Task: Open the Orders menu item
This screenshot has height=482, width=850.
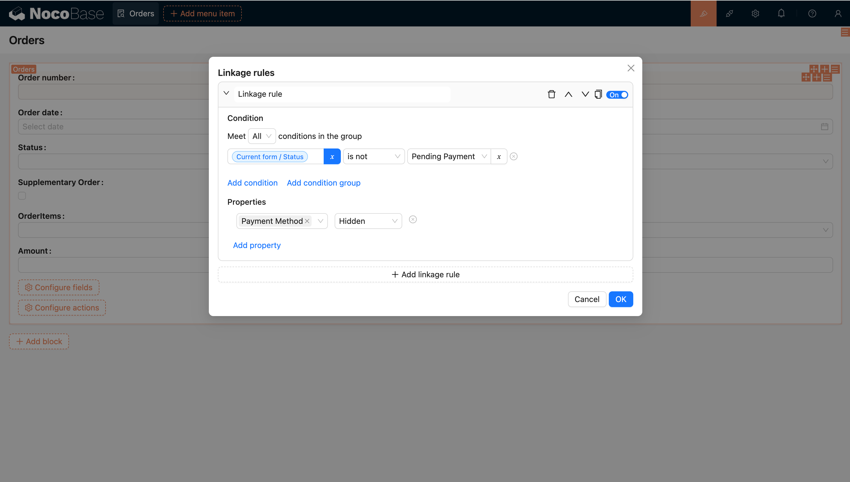Action: (136, 13)
